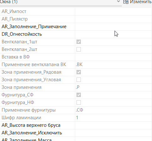Select the AR_Высота верхнего бруса value cell

pyautogui.click(x=114, y=125)
